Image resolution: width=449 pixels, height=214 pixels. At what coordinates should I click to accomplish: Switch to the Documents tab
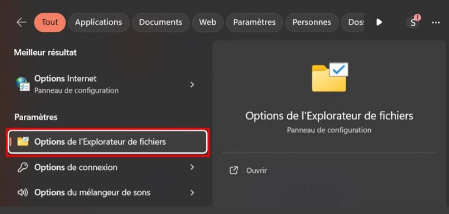coord(160,22)
